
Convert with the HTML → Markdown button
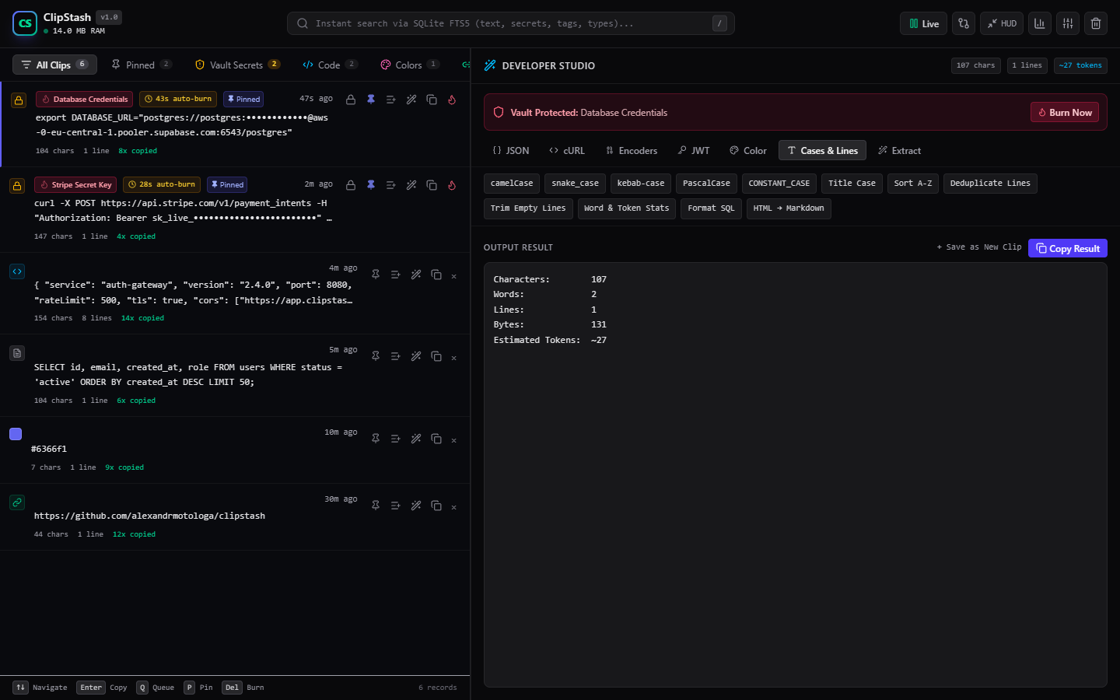tap(789, 208)
